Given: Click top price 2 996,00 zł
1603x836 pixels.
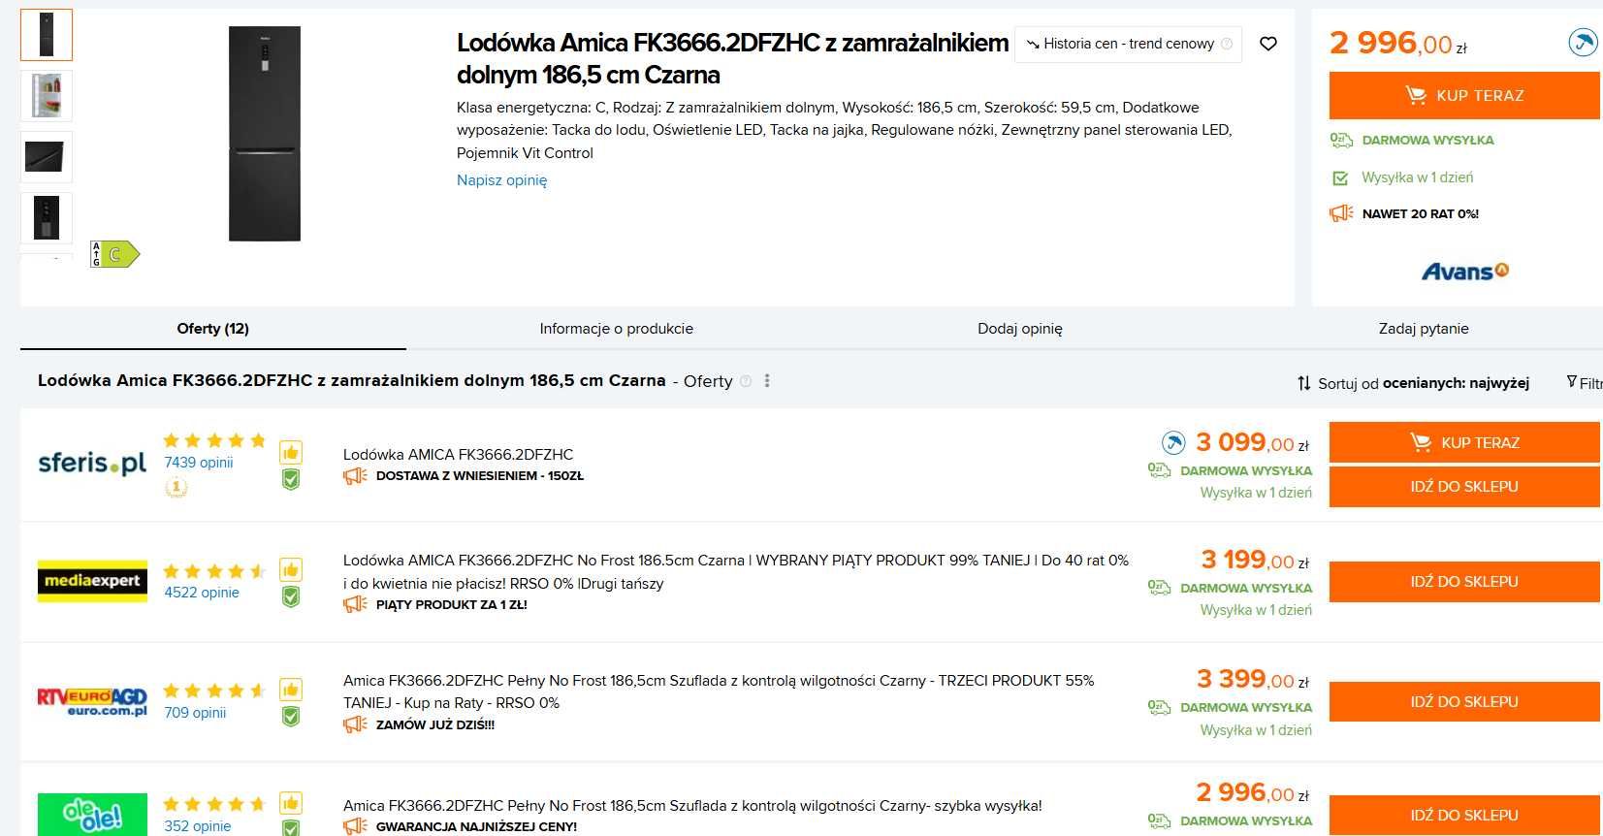Looking at the screenshot, I should [x=1398, y=44].
